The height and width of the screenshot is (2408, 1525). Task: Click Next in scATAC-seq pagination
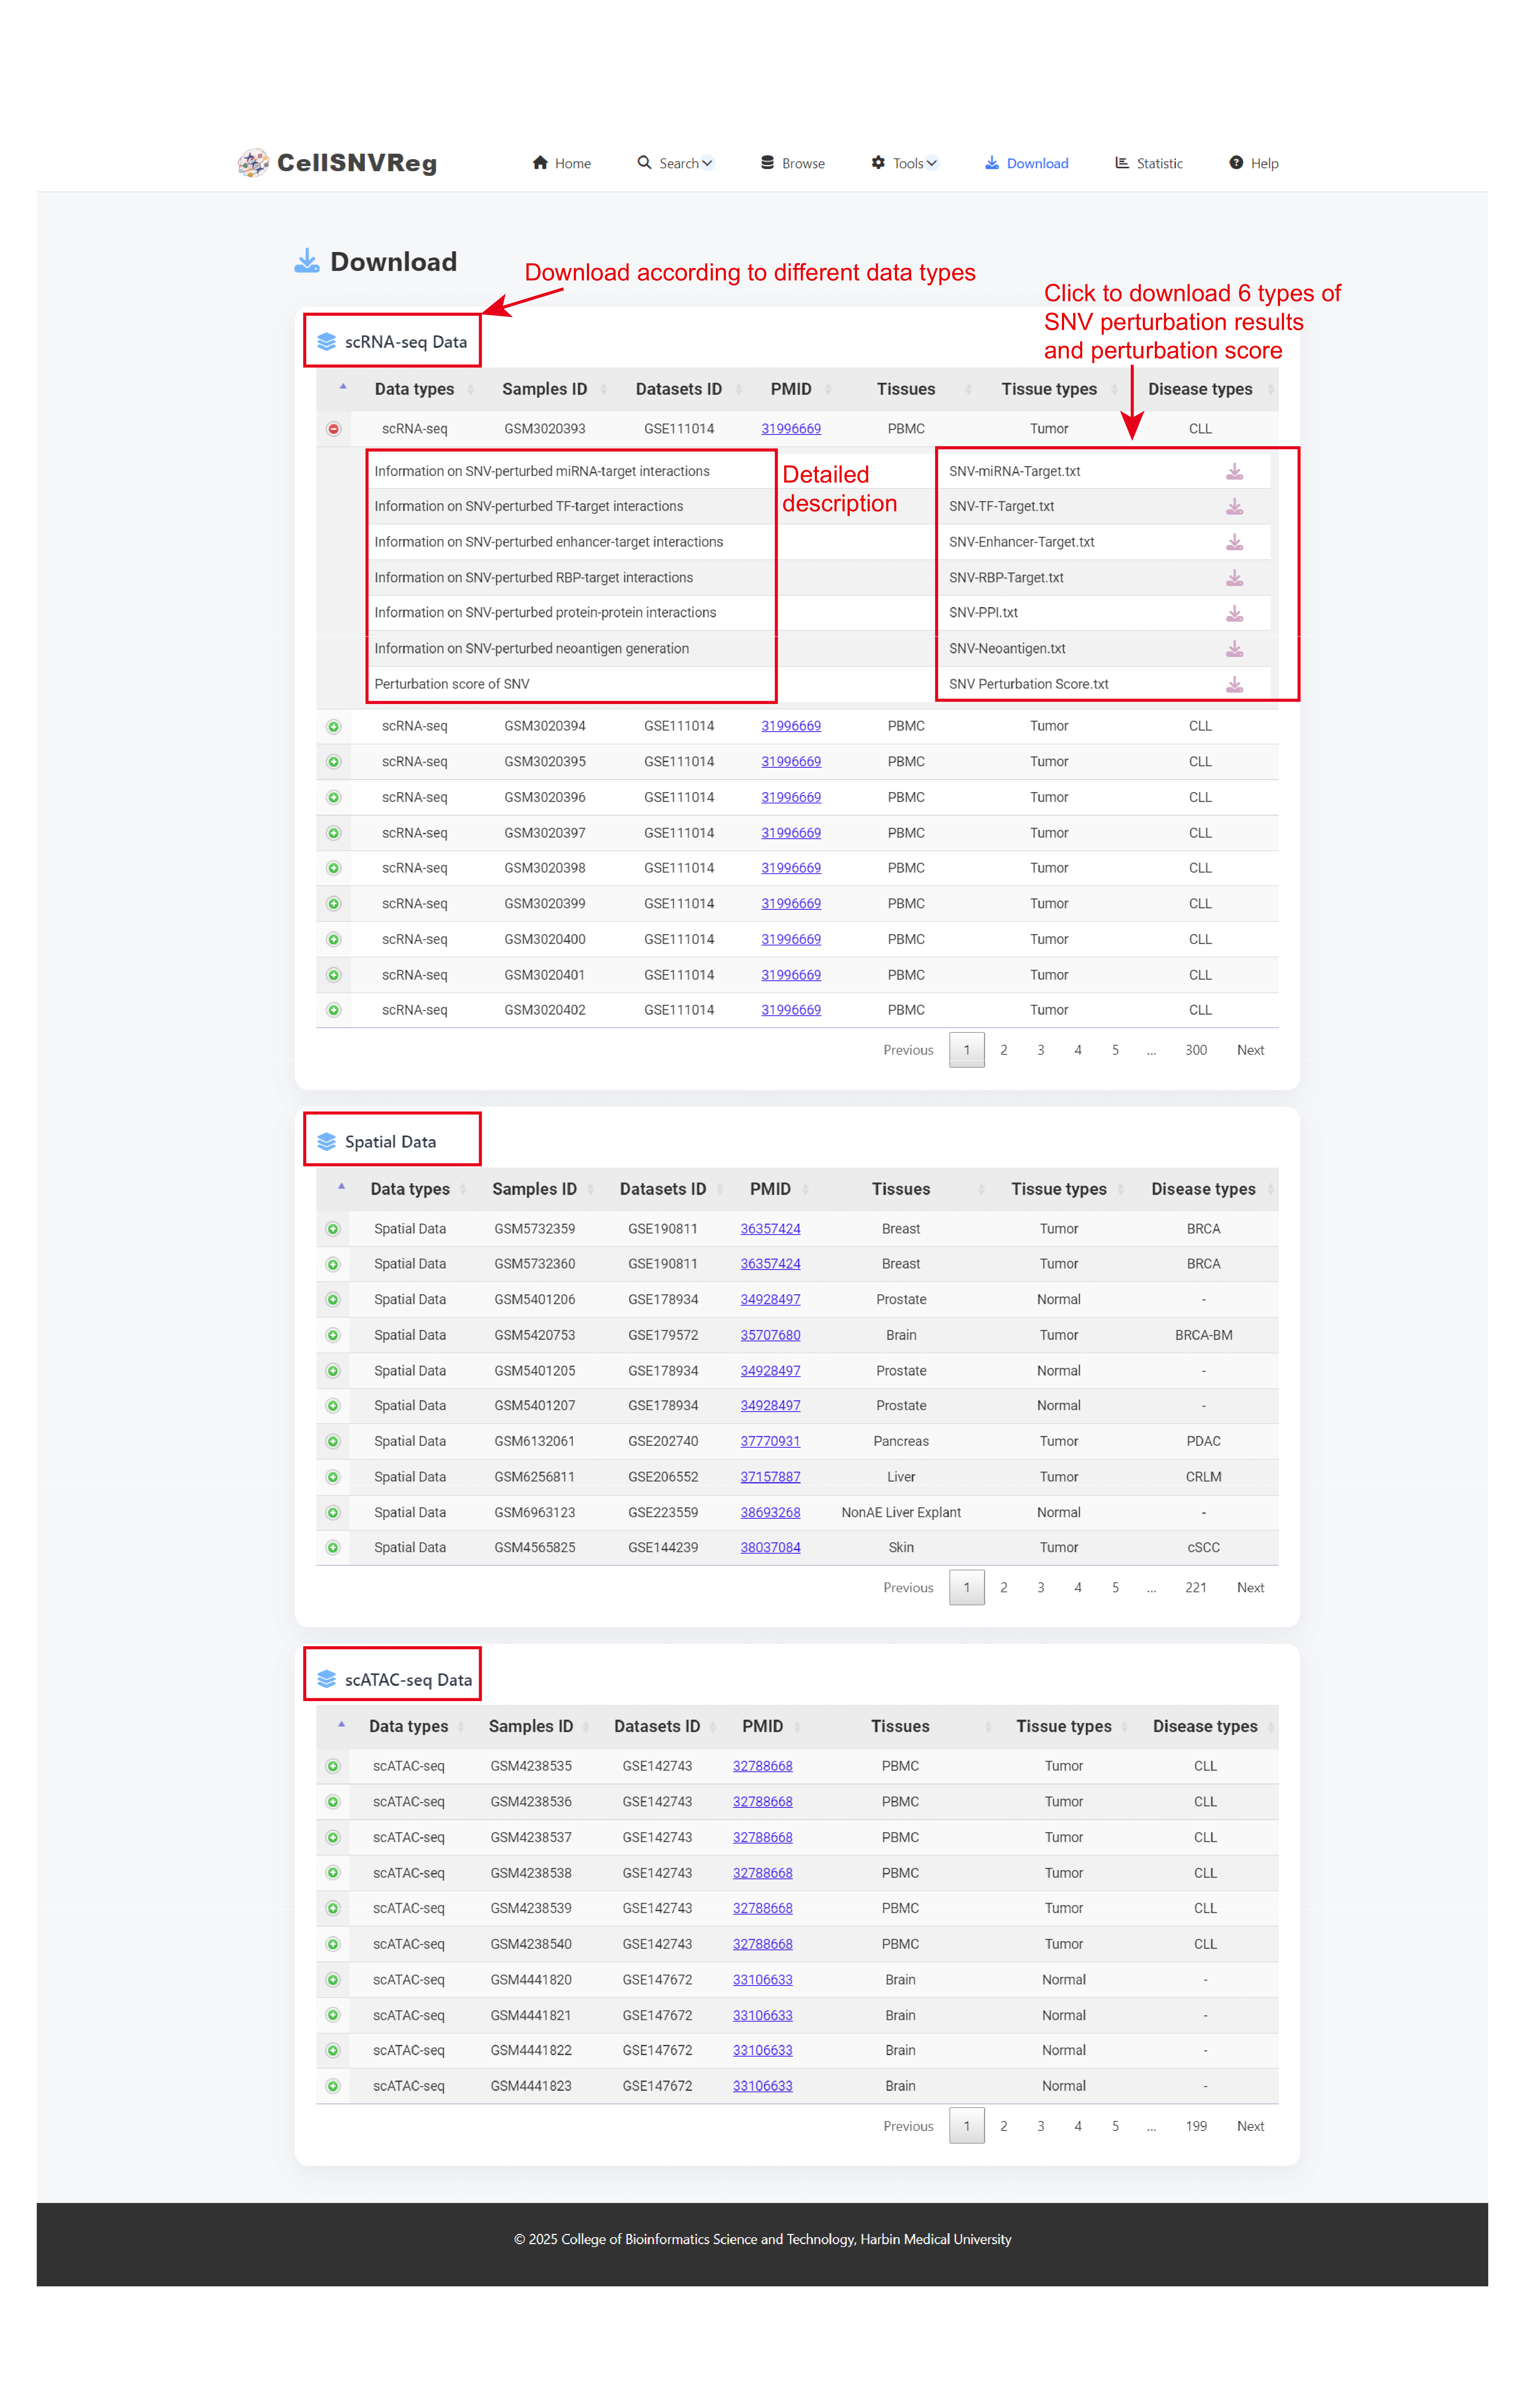pyautogui.click(x=1250, y=2126)
